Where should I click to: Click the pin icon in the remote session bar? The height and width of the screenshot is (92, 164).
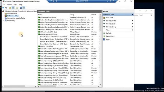click(51, 1)
